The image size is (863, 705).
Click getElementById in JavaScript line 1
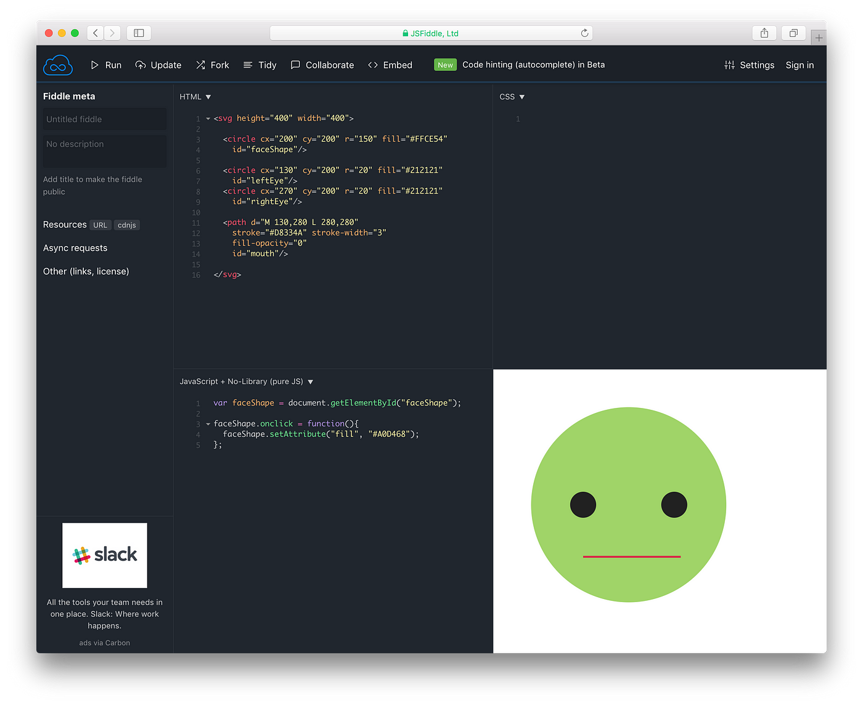(364, 402)
